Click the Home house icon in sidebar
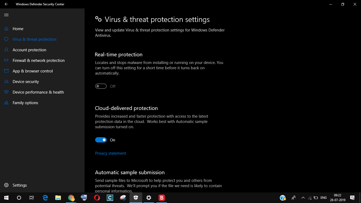This screenshot has width=361, height=203. click(x=6, y=29)
